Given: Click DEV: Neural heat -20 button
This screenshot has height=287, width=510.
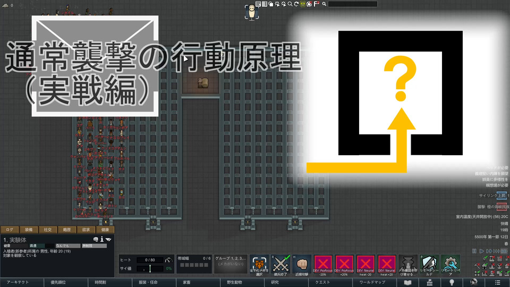Looking at the screenshot, I should (x=365, y=265).
